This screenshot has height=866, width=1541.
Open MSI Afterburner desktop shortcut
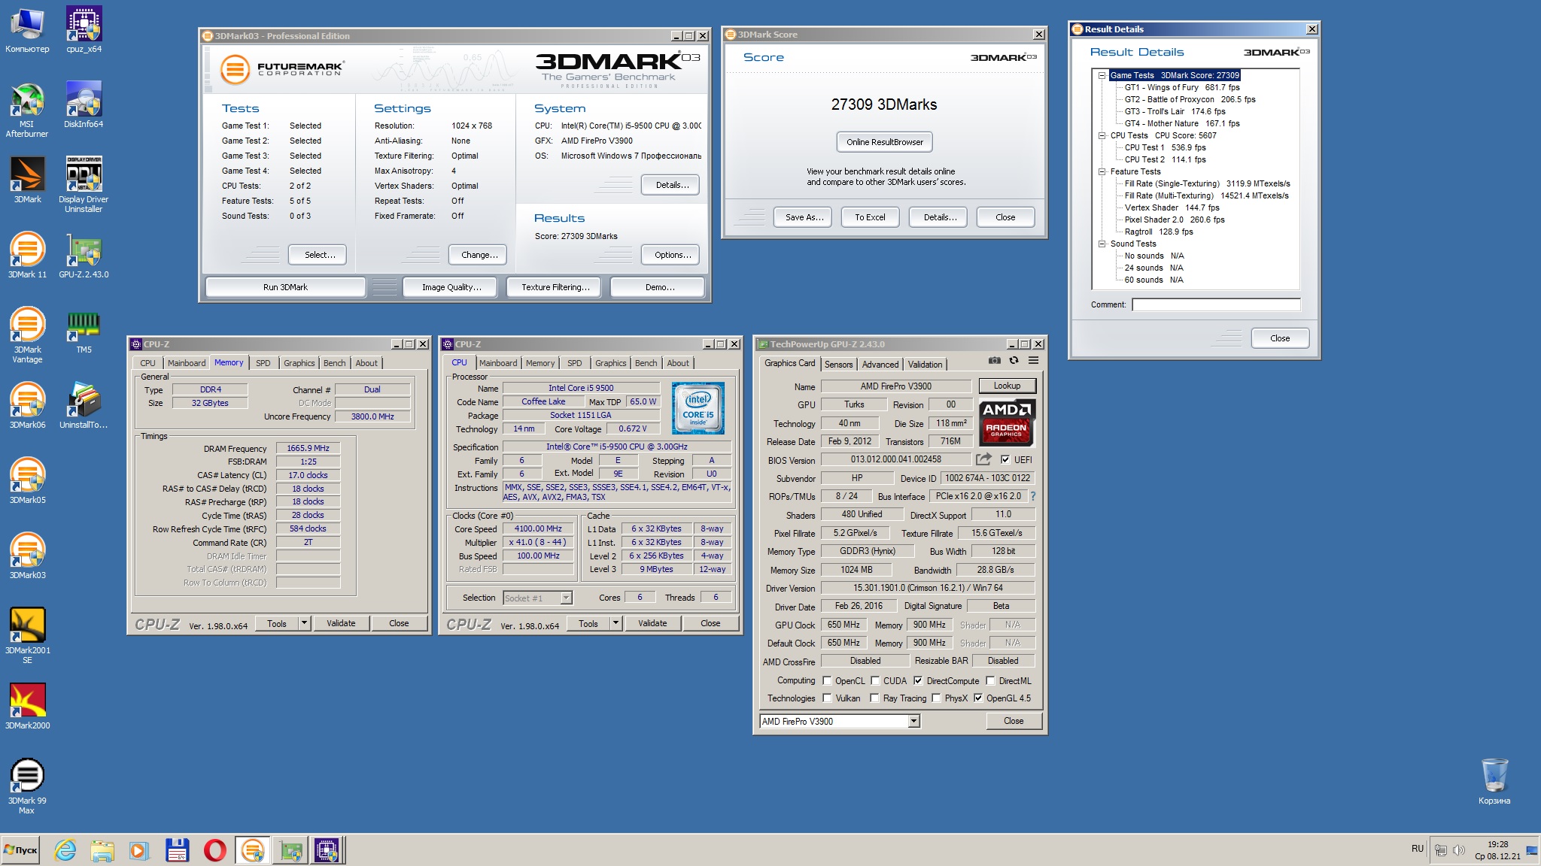tap(27, 110)
